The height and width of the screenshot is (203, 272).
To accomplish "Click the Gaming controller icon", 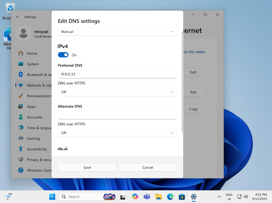I will (x=21, y=138).
